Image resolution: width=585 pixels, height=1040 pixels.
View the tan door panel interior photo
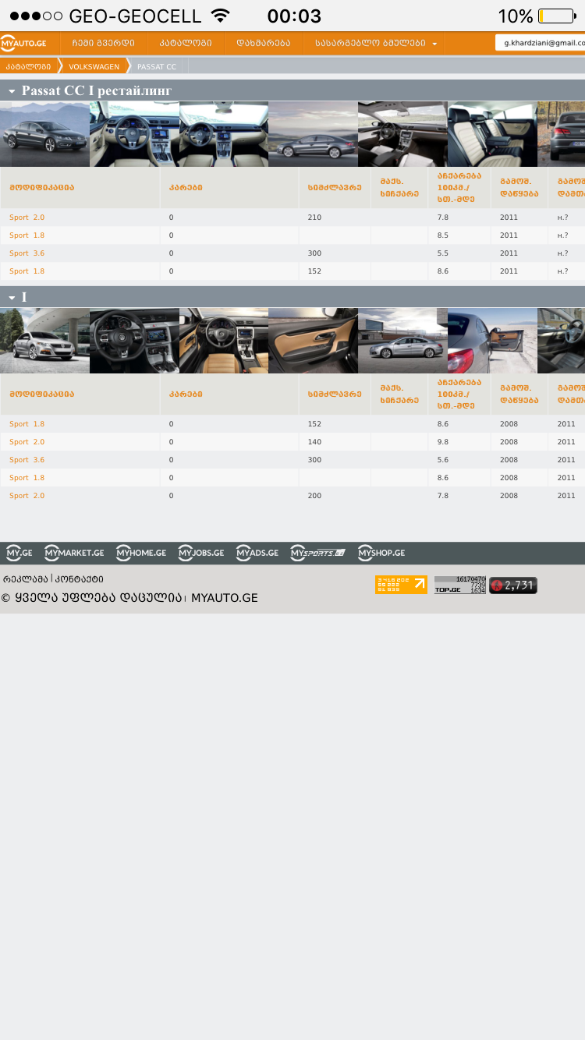point(313,341)
